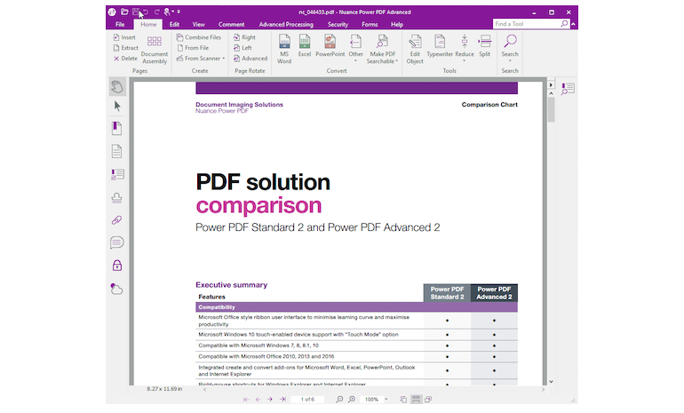Expand the From Scanner dropdown arrow
Screen dimensions: 684x413
(x=224, y=59)
